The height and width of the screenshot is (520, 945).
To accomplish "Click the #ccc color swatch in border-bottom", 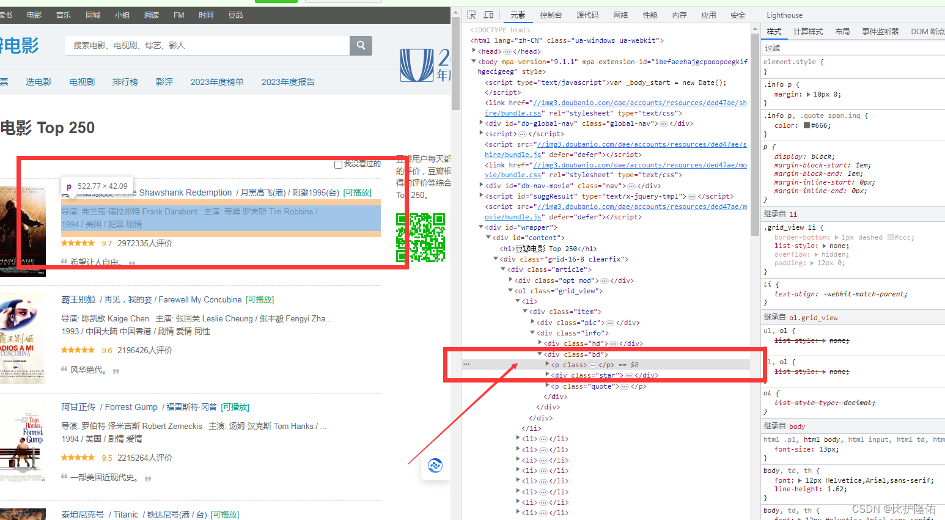I will tap(891, 237).
